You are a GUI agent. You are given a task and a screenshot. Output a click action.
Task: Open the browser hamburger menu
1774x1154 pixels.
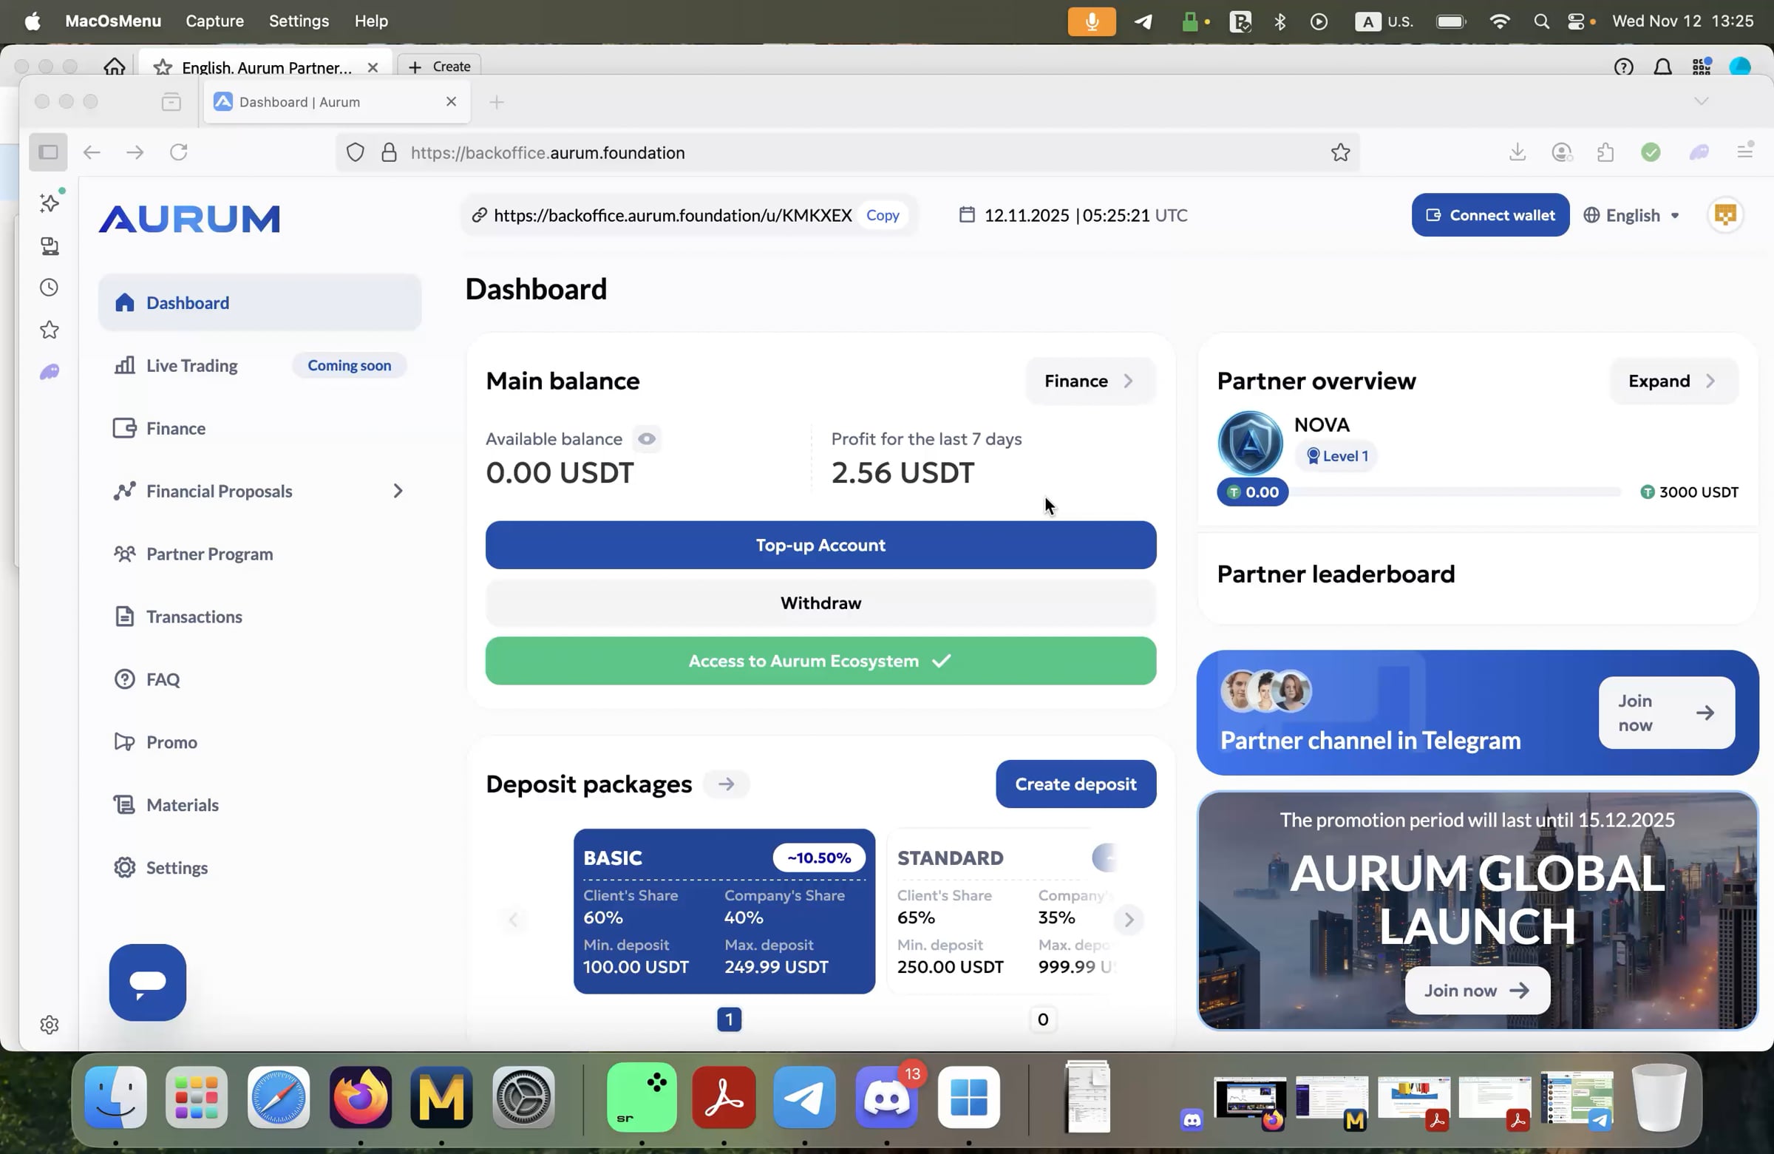point(1744,152)
